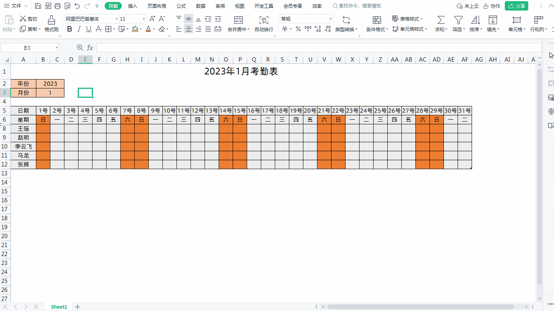
Task: Click the 类型转换 type convert icon
Action: click(346, 20)
